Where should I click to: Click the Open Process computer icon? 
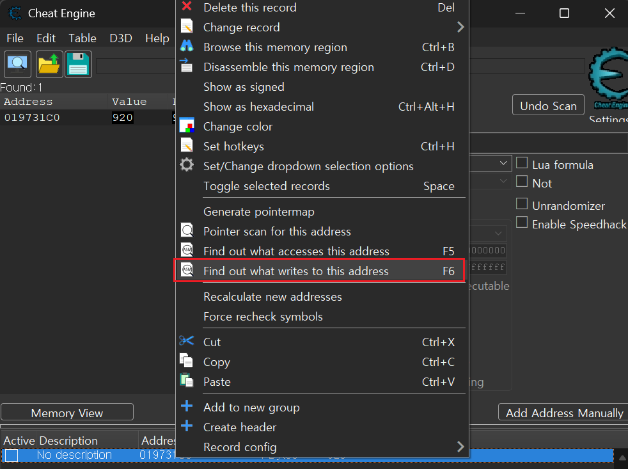click(x=18, y=64)
